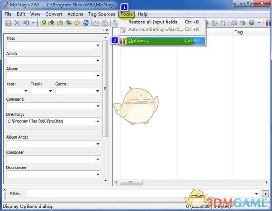
Task: Click the file list scroll left arrow
Action: 116,183
